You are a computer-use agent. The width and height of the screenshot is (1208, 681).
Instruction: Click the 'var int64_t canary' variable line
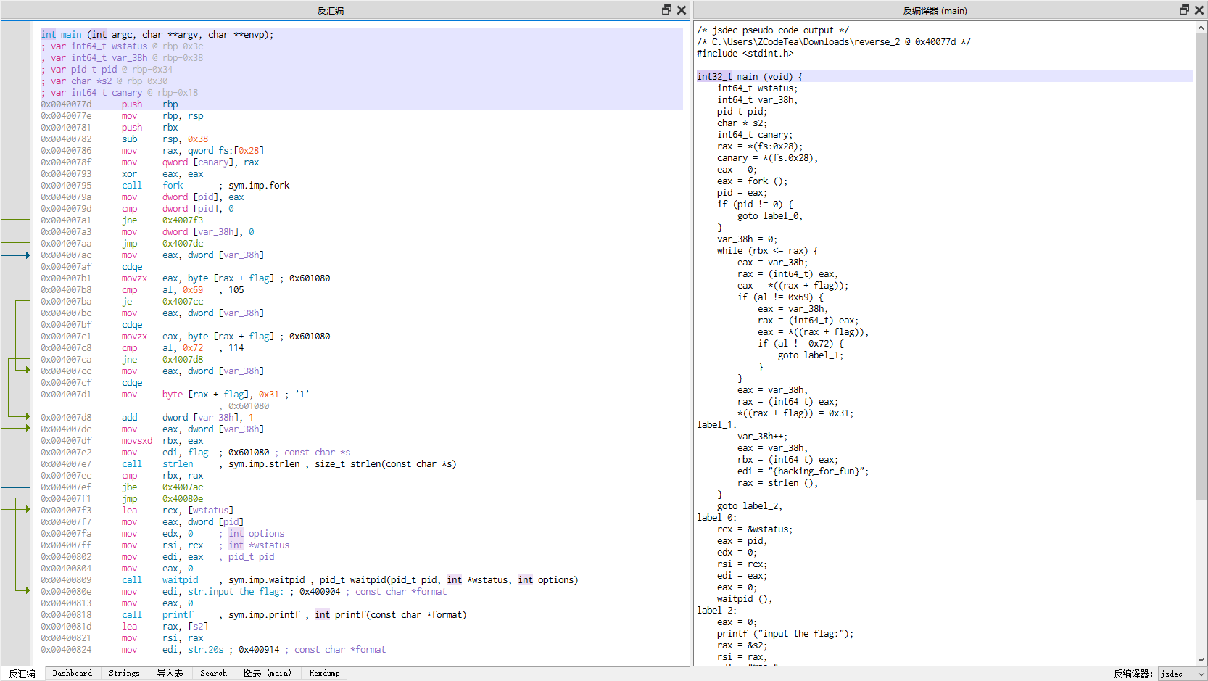pyautogui.click(x=119, y=93)
